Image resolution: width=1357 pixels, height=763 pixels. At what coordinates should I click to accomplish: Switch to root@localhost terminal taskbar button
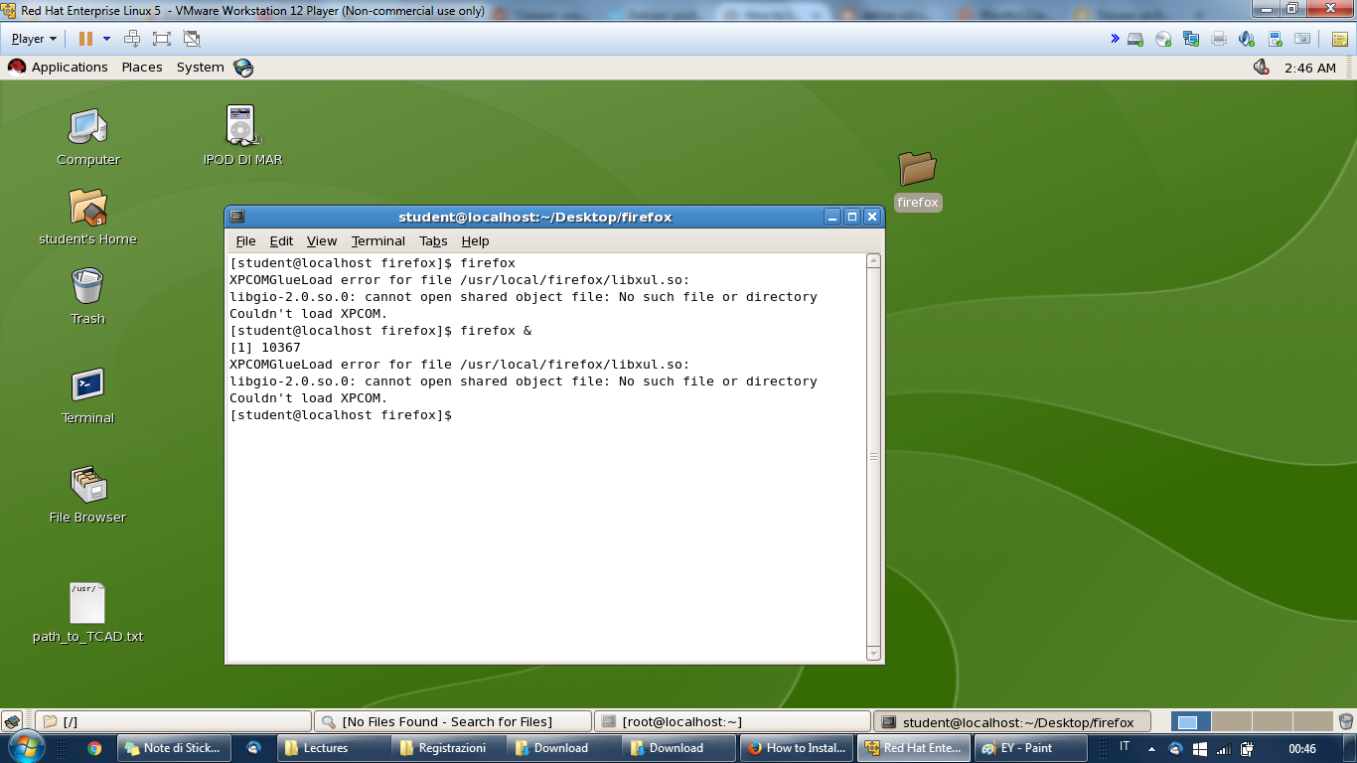731,722
